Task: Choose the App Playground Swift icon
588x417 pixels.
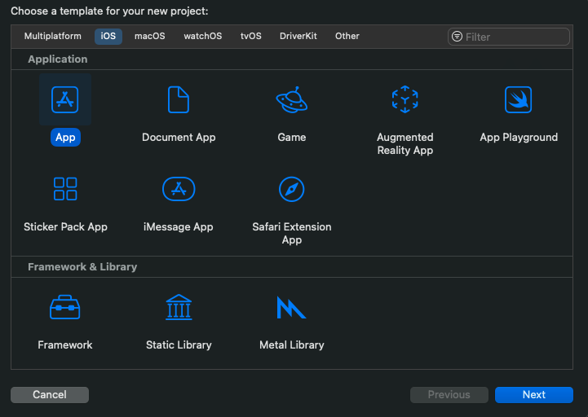Action: tap(518, 99)
